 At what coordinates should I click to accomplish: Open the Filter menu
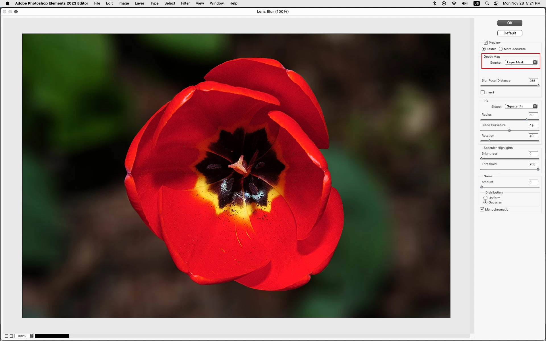coord(185,3)
